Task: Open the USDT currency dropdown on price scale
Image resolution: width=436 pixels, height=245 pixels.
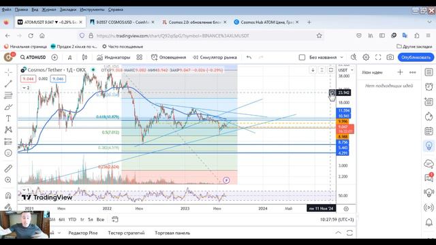Action: 346,70
